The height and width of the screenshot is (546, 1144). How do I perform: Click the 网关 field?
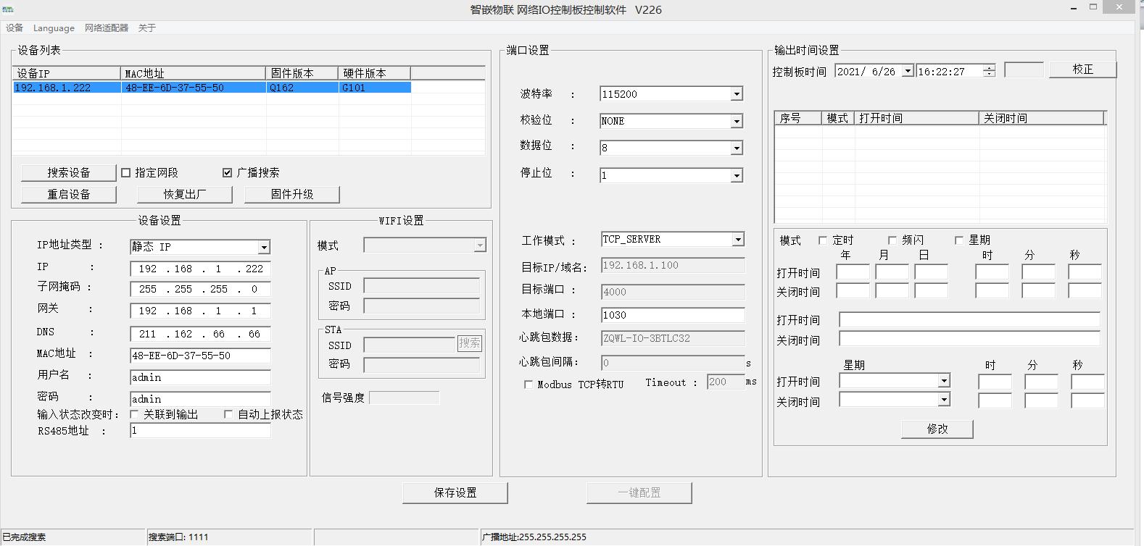(x=200, y=311)
